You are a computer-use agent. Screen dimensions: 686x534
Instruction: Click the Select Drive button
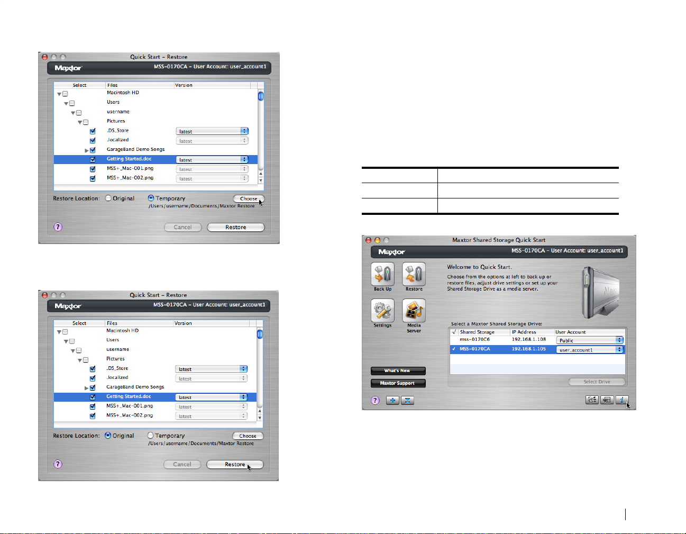(597, 382)
